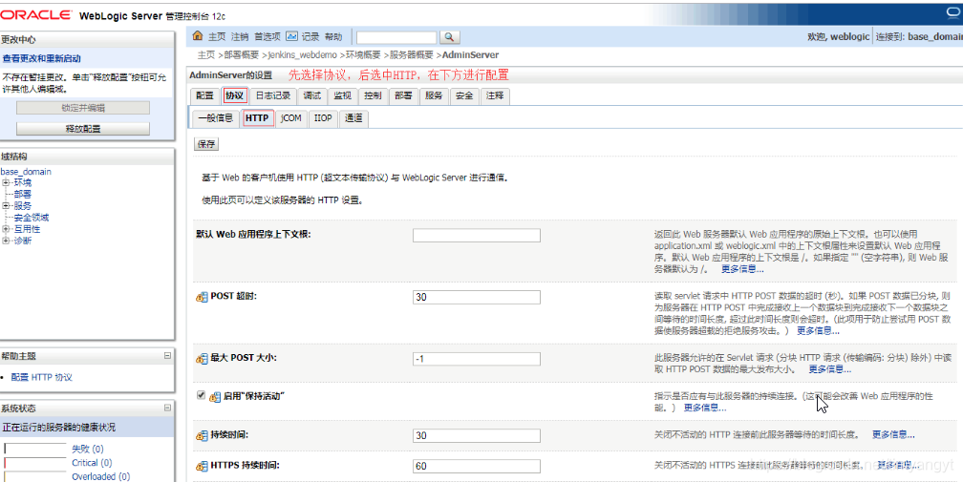Screen dimensions: 963x482
Task: Click the Oracle logo in the header
Action: coord(36,14)
